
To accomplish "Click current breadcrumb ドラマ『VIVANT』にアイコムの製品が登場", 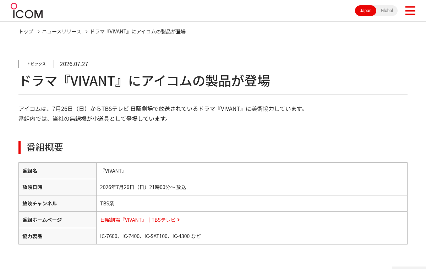I will (x=138, y=31).
